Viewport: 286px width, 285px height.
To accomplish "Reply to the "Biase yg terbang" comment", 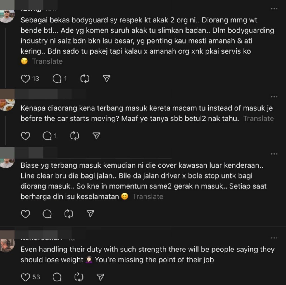I will coord(47,214).
